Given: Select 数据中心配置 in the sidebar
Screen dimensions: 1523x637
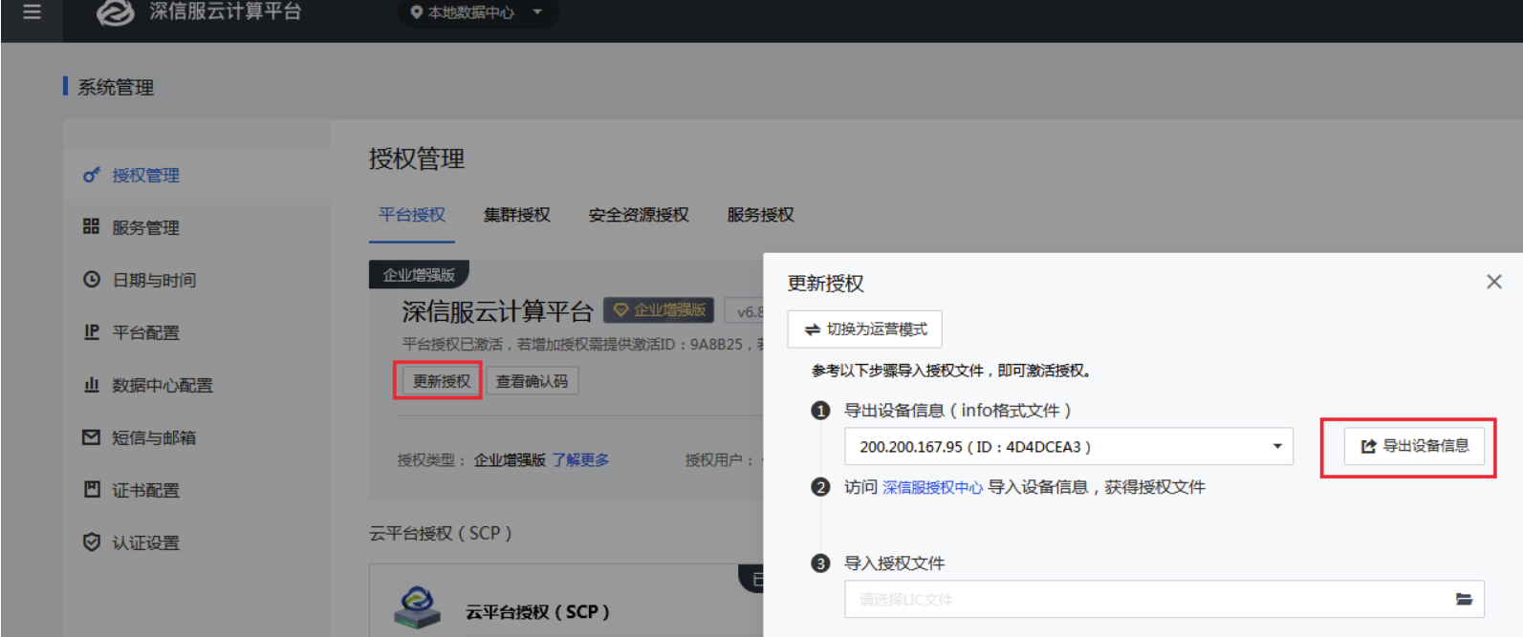Looking at the screenshot, I should pyautogui.click(x=162, y=386).
